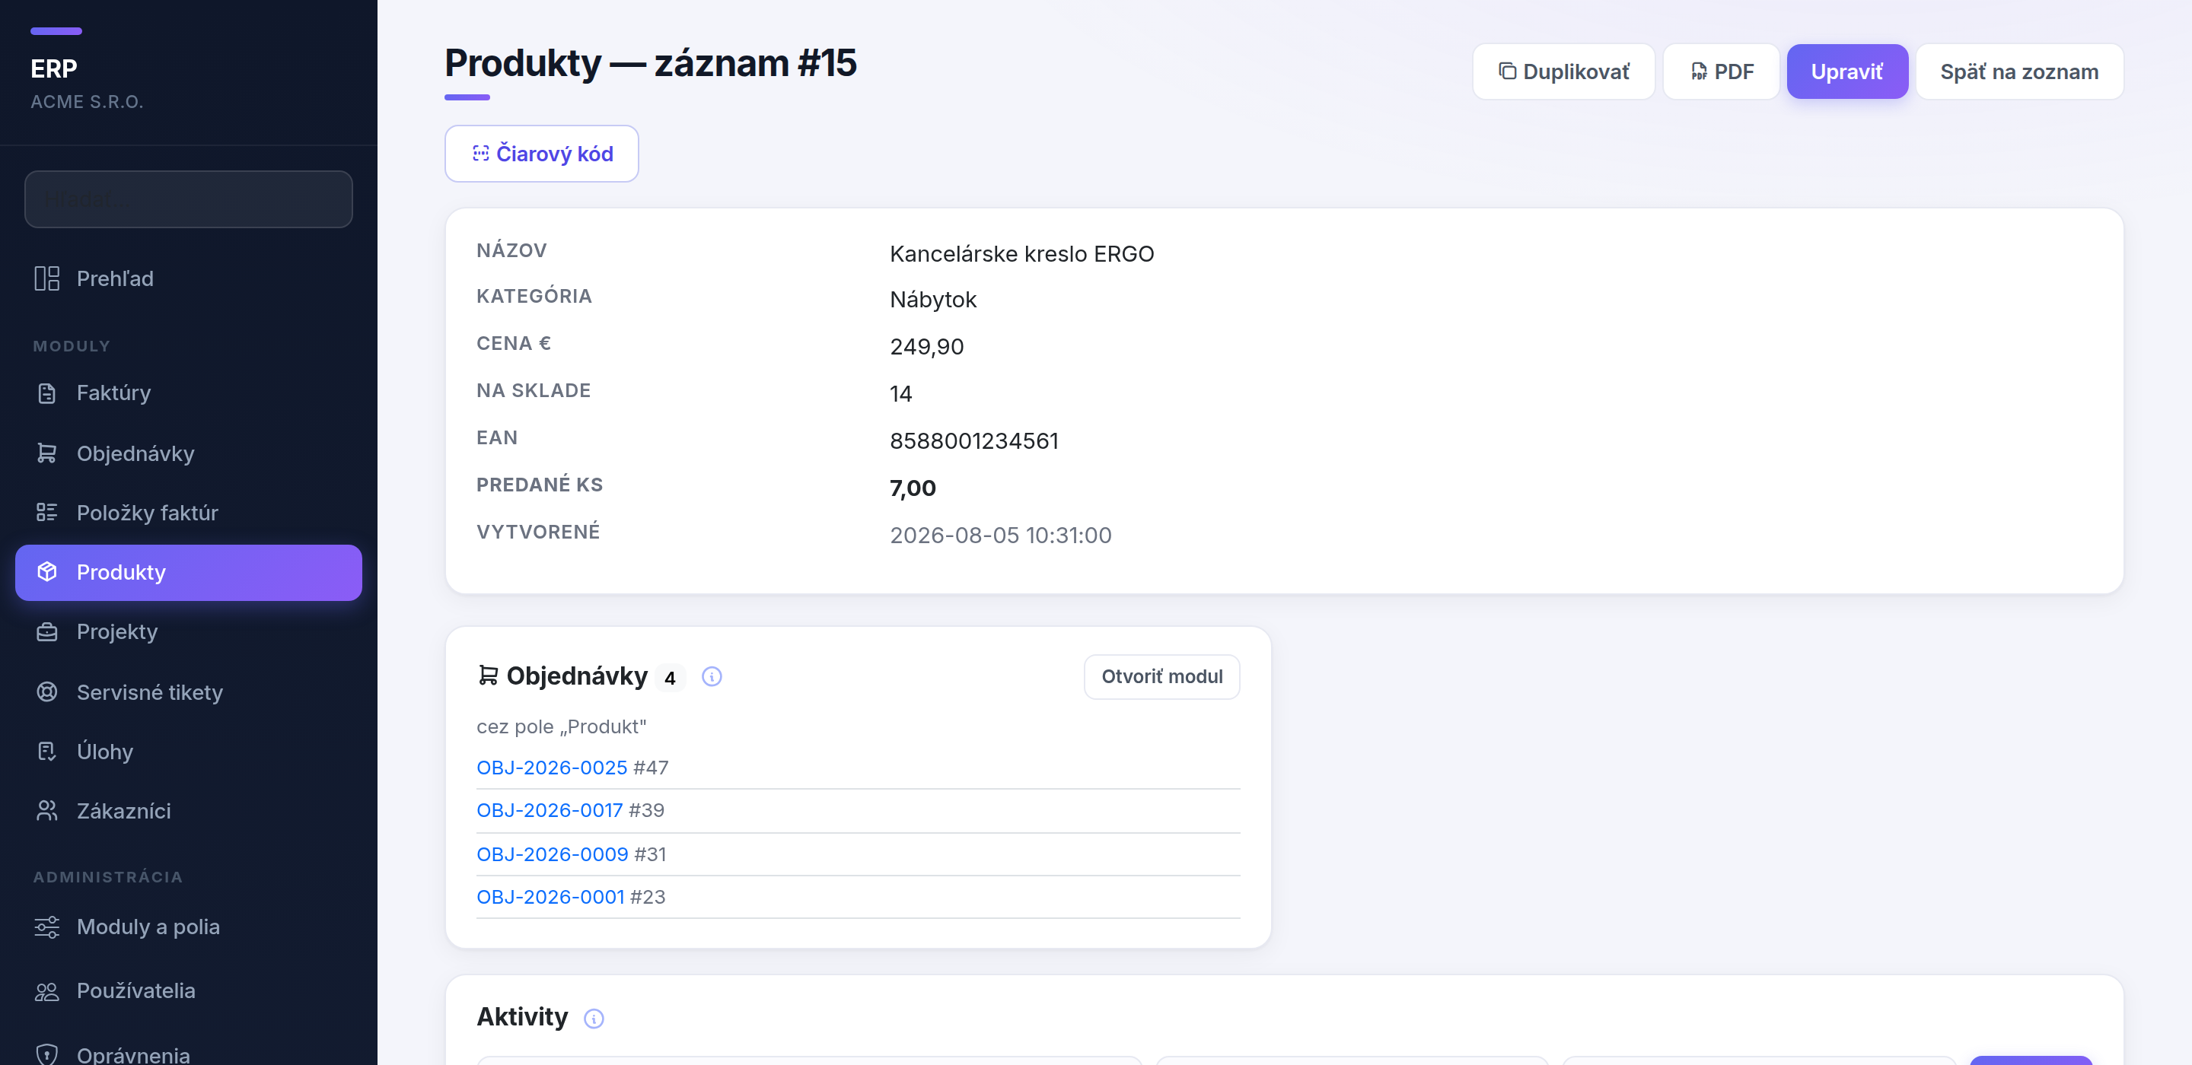This screenshot has width=2192, height=1065.
Task: Click the category value Nábytok
Action: click(x=932, y=300)
